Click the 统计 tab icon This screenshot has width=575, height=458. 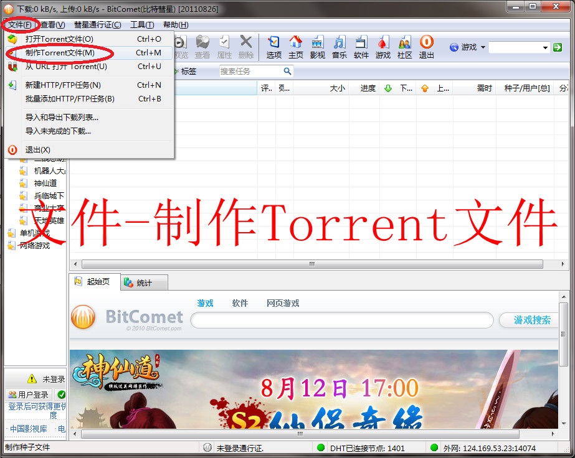click(x=128, y=283)
